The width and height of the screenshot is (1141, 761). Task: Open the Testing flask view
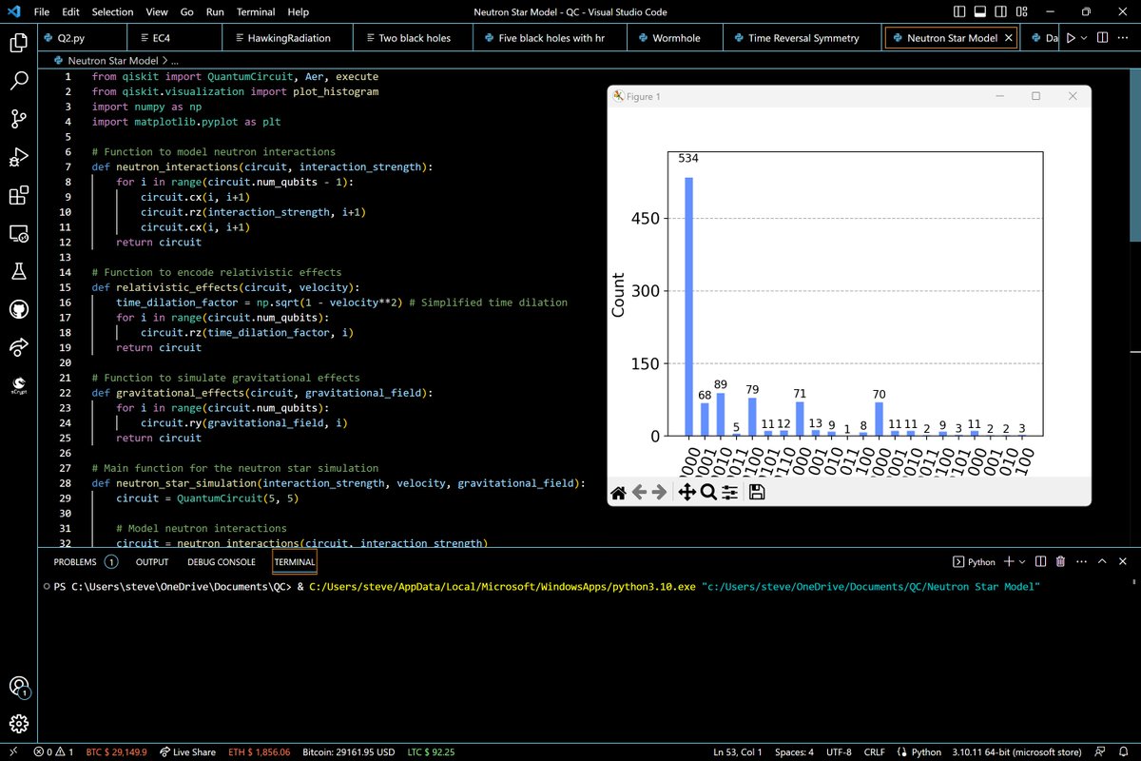click(19, 272)
